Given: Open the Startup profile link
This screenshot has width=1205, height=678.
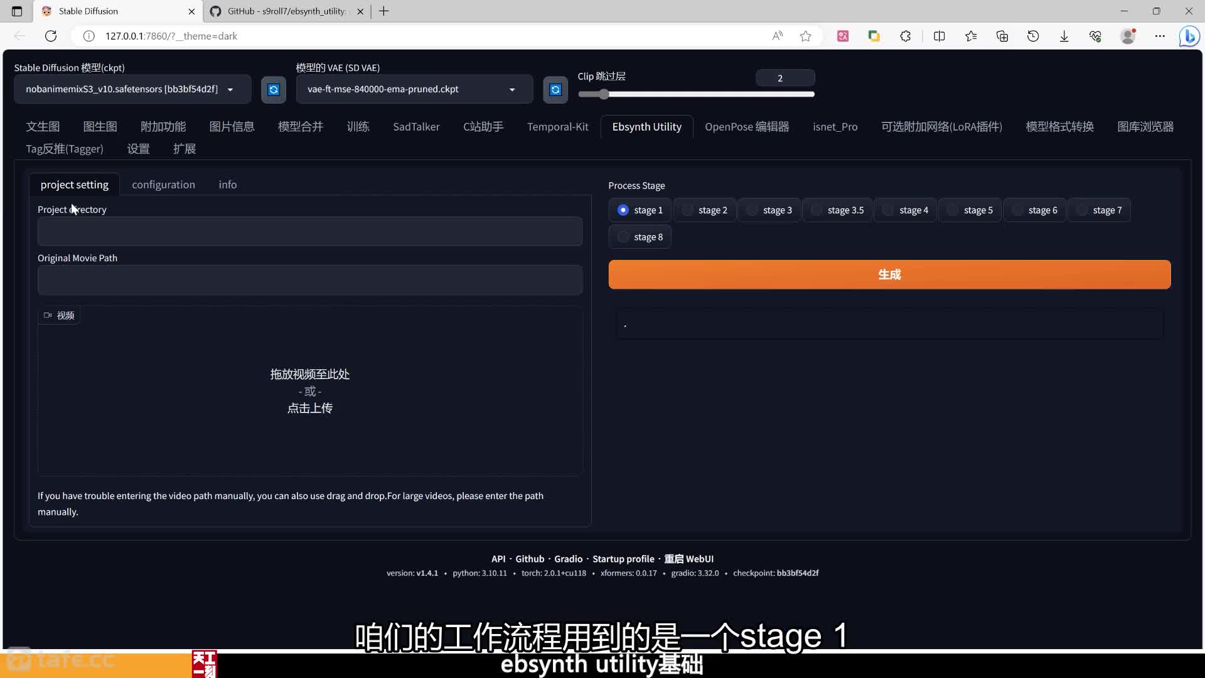Looking at the screenshot, I should (x=623, y=559).
